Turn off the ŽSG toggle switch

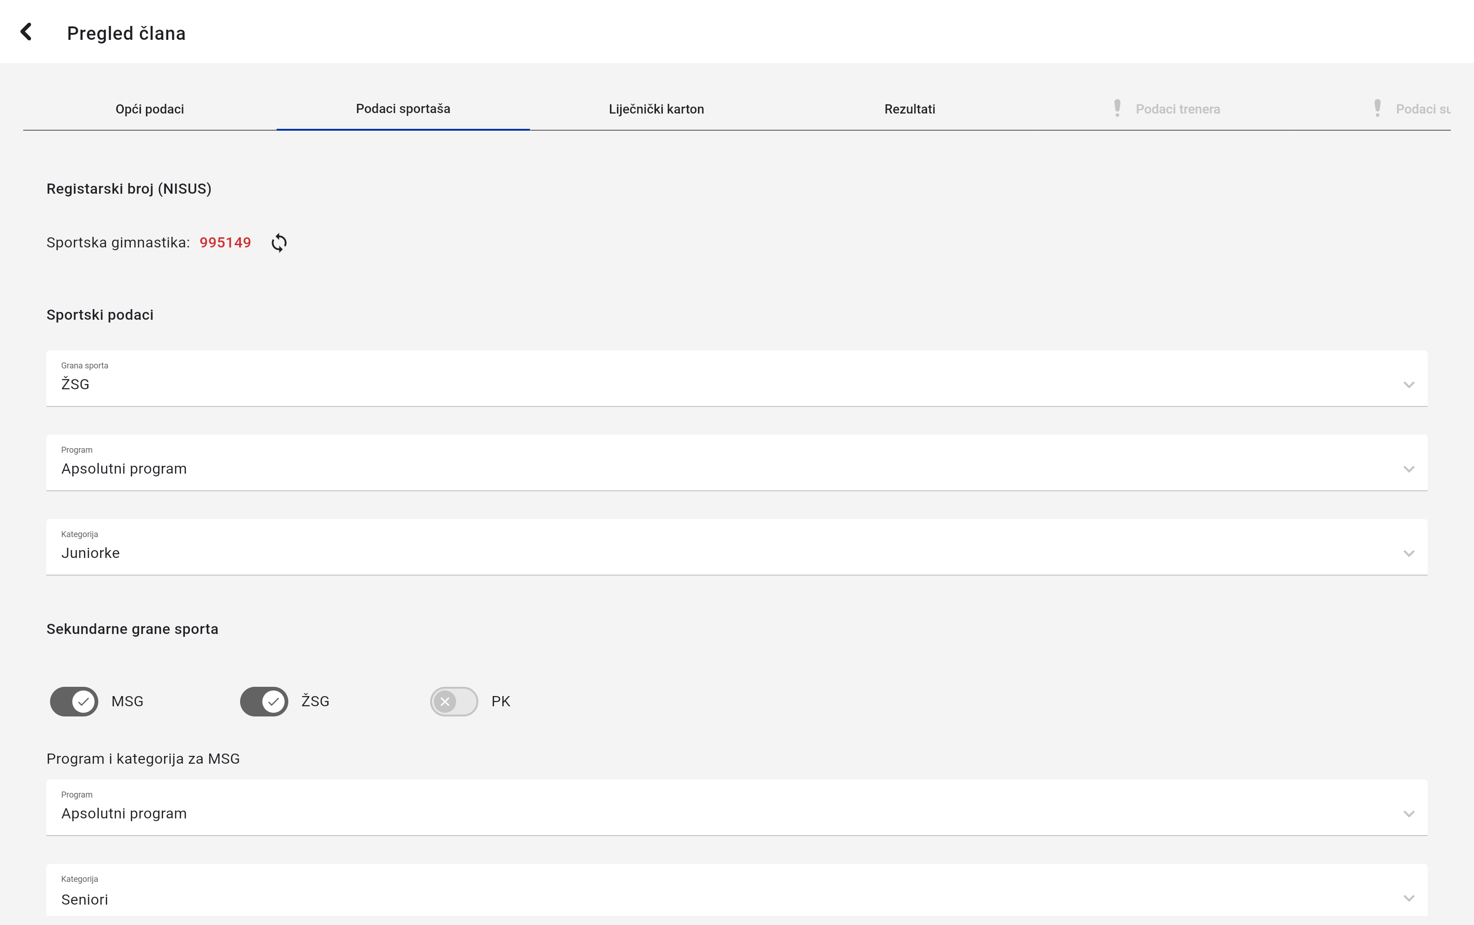point(264,701)
